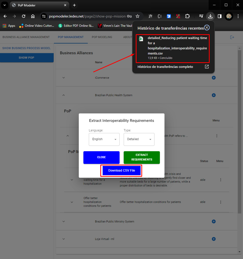This screenshot has width=243, height=259.
Task: Expand the iCommerce alliance row
Action: pos(64,78)
